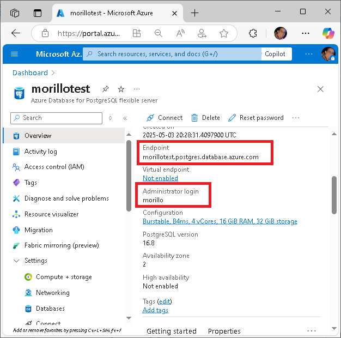Image resolution: width=341 pixels, height=338 pixels.
Task: Select the endpoint morillotest.postgres.database.azure.com text
Action: coord(200,157)
